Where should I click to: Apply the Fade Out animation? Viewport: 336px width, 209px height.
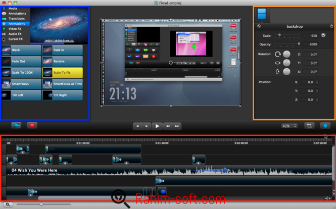[21, 61]
